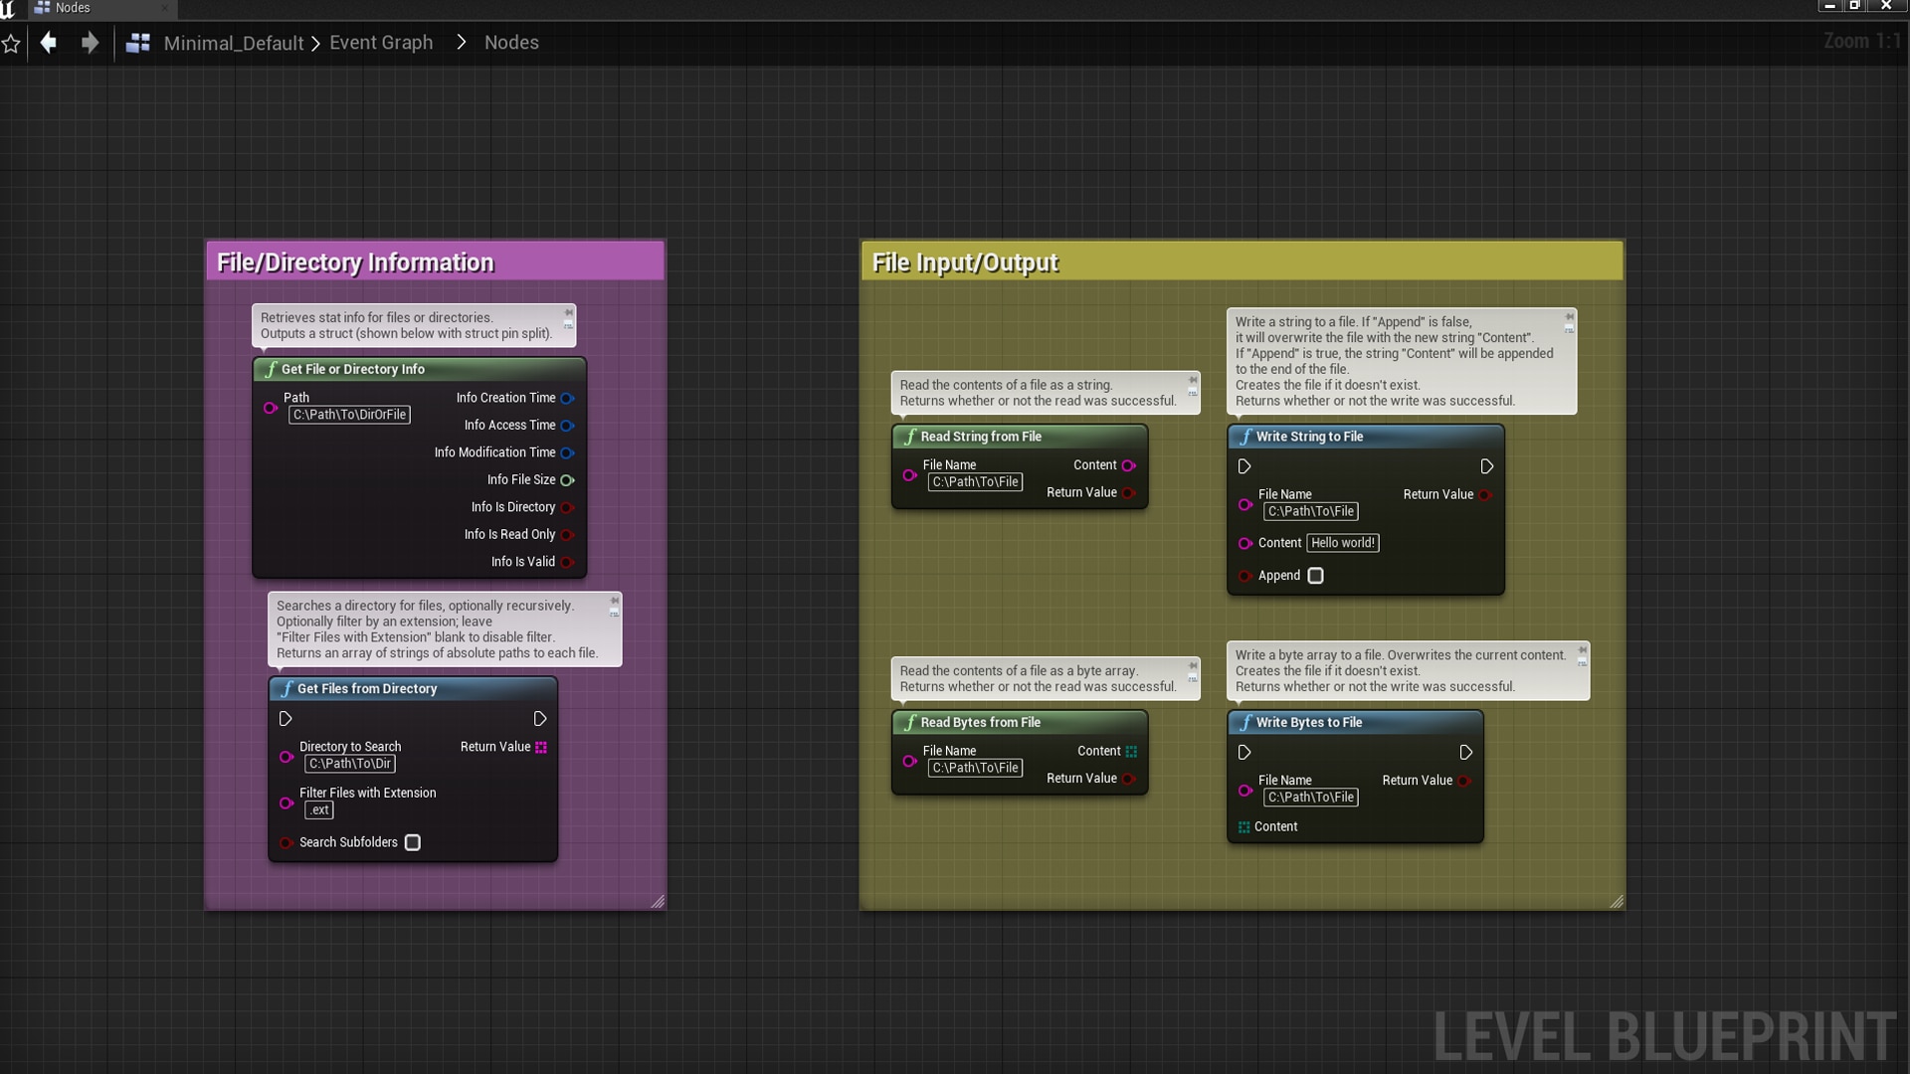Click the Get Files from Directory execution output pin
The height and width of the screenshot is (1074, 1910).
tap(539, 719)
